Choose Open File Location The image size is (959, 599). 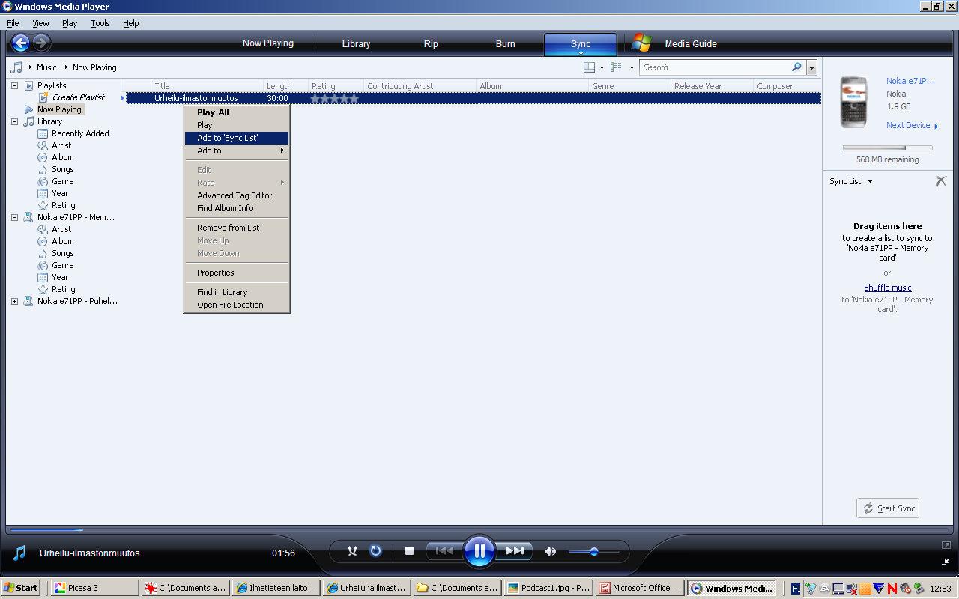click(237, 305)
